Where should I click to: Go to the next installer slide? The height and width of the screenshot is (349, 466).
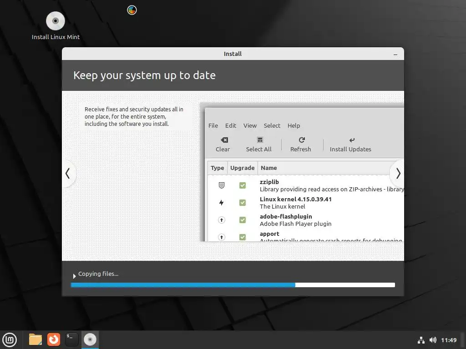(398, 173)
